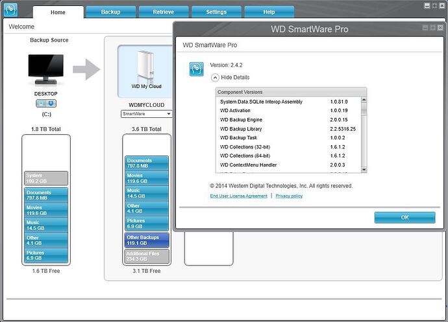Click the source Documents 797.8 MB block
The width and height of the screenshot is (448, 322).
point(46,195)
